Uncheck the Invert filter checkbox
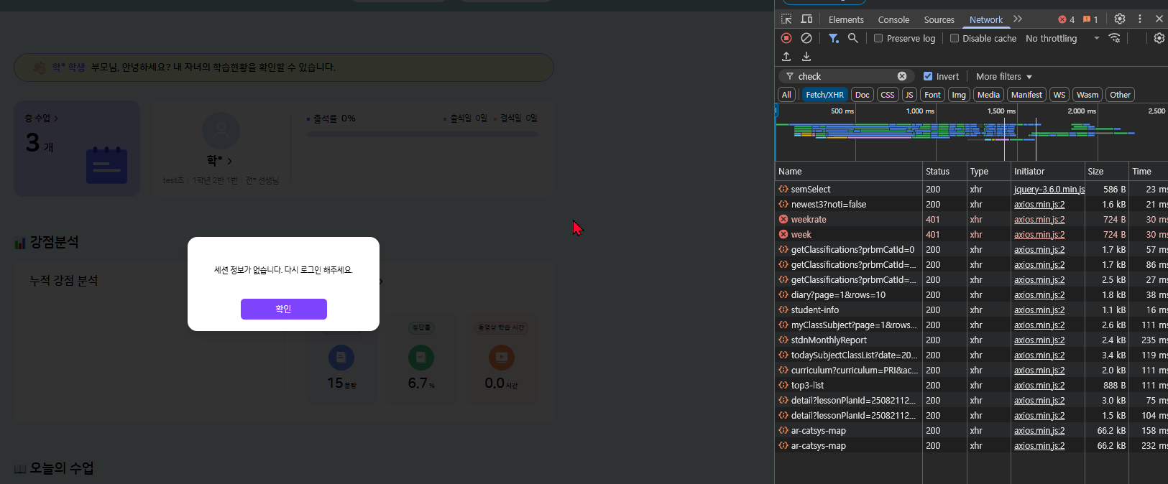 click(928, 76)
